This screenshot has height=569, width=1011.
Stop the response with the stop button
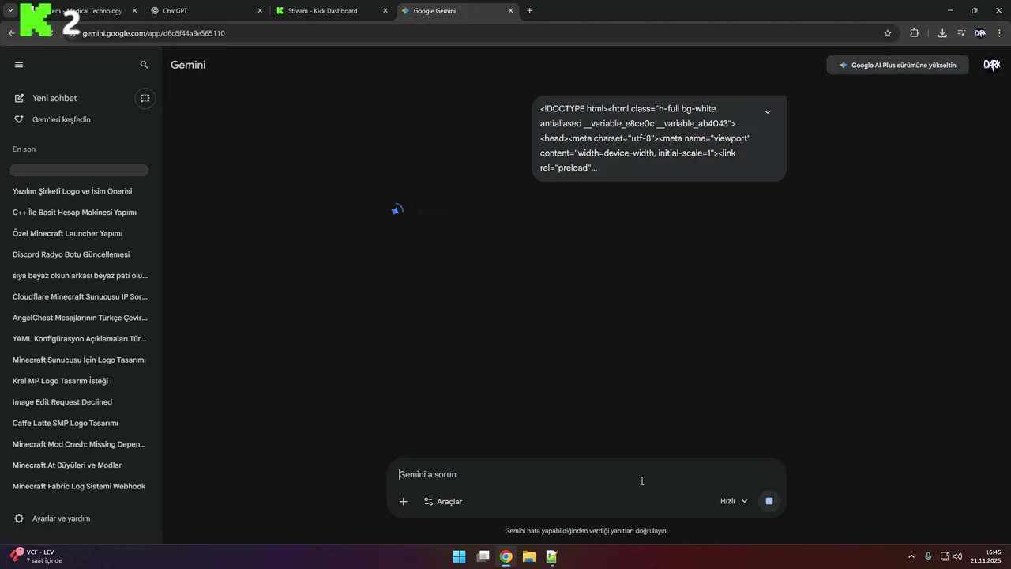pyautogui.click(x=769, y=501)
